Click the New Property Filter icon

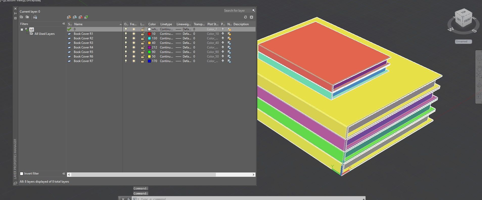(x=21, y=17)
